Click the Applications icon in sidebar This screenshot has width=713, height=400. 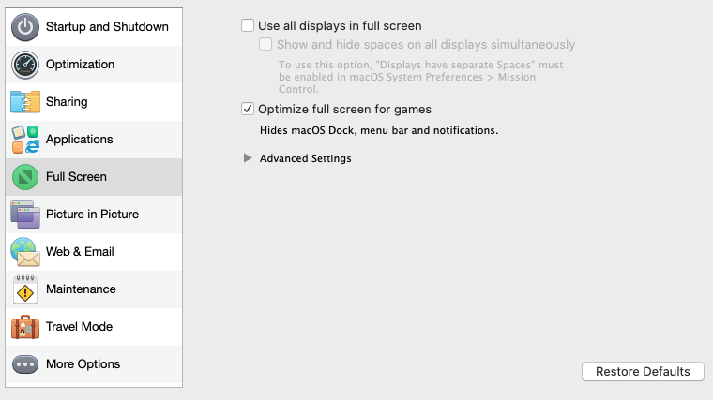[25, 140]
